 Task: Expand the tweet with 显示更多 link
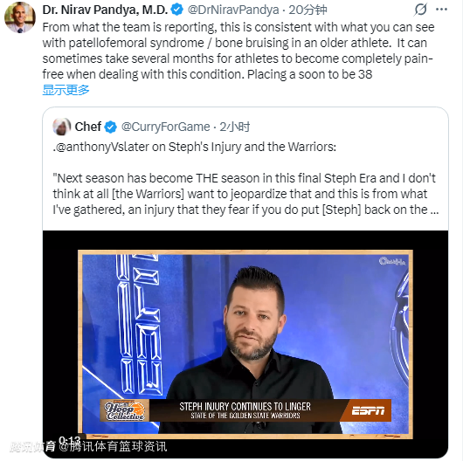(x=66, y=90)
